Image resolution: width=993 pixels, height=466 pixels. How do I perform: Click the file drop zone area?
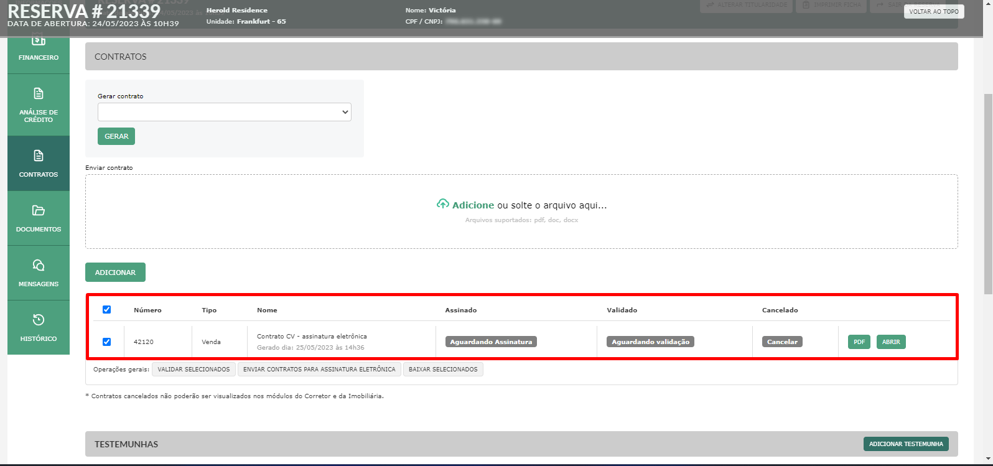tap(521, 212)
